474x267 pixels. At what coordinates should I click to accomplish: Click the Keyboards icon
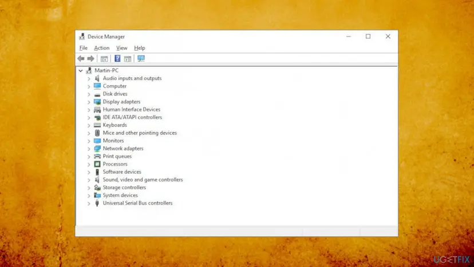pyautogui.click(x=97, y=125)
